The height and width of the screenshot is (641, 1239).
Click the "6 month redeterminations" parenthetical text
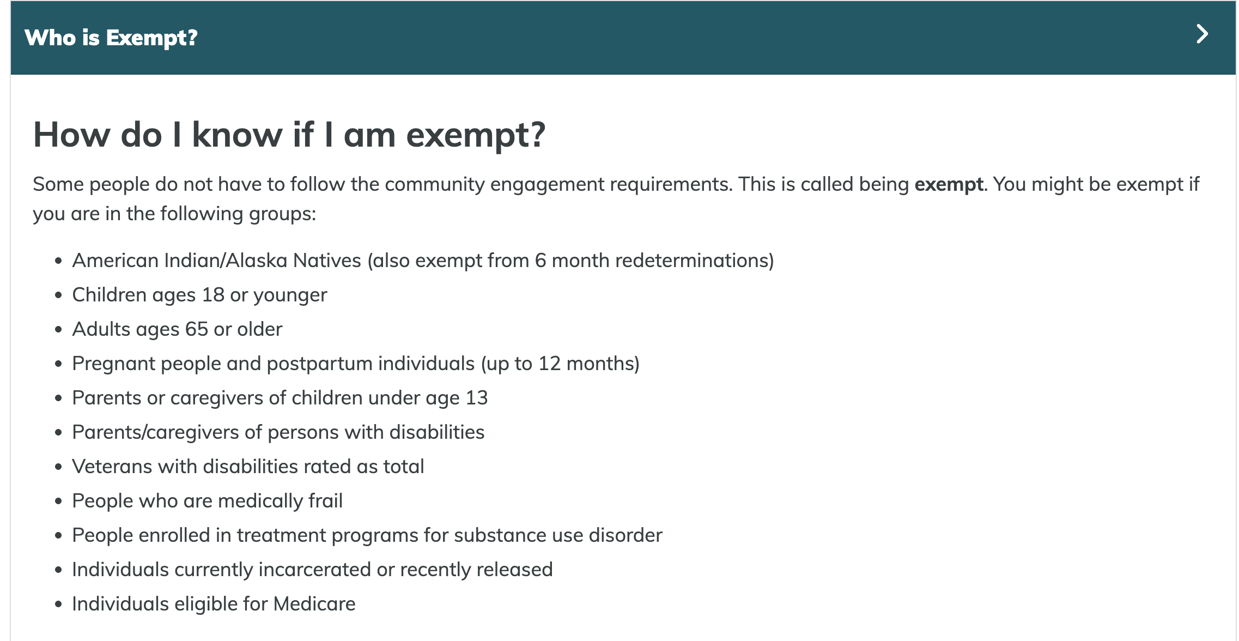pos(654,261)
